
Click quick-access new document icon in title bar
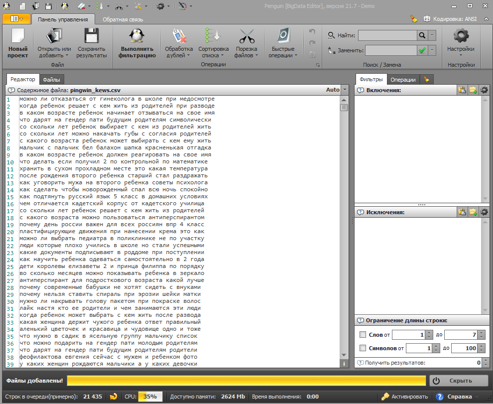click(22, 5)
